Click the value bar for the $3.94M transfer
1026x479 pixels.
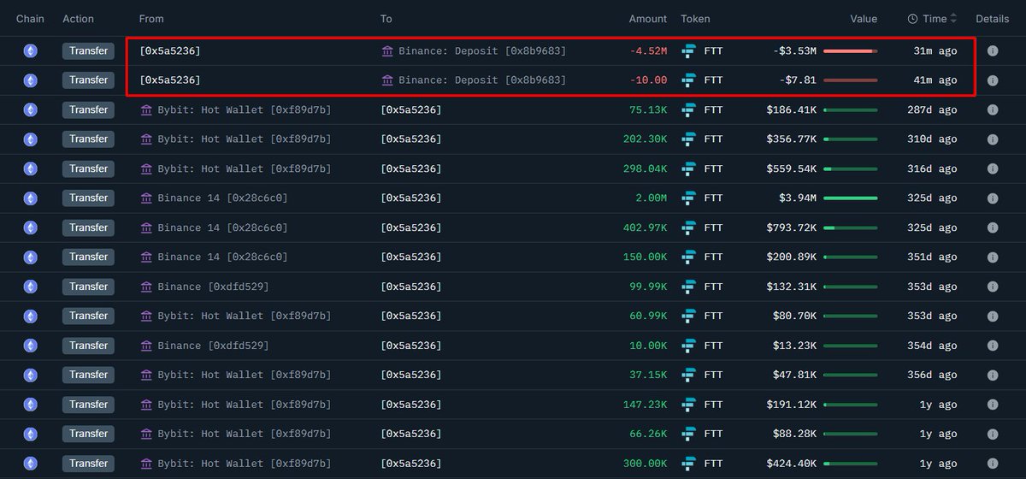pyautogui.click(x=850, y=198)
